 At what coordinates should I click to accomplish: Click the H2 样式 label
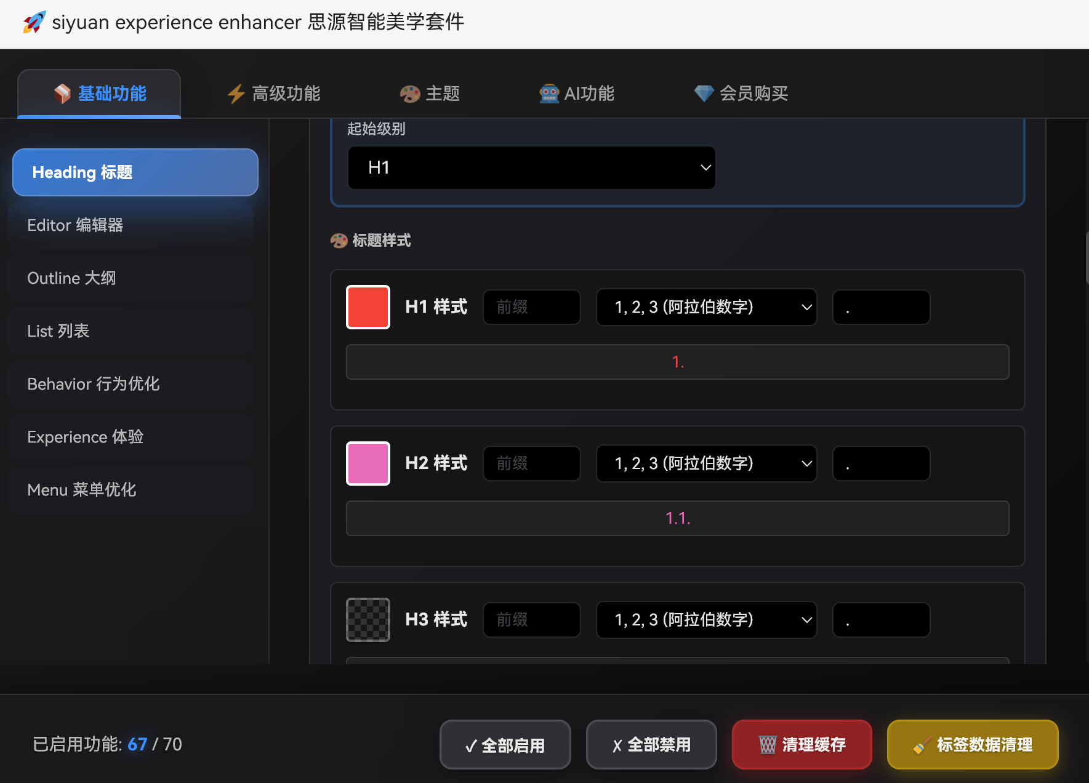click(x=436, y=464)
